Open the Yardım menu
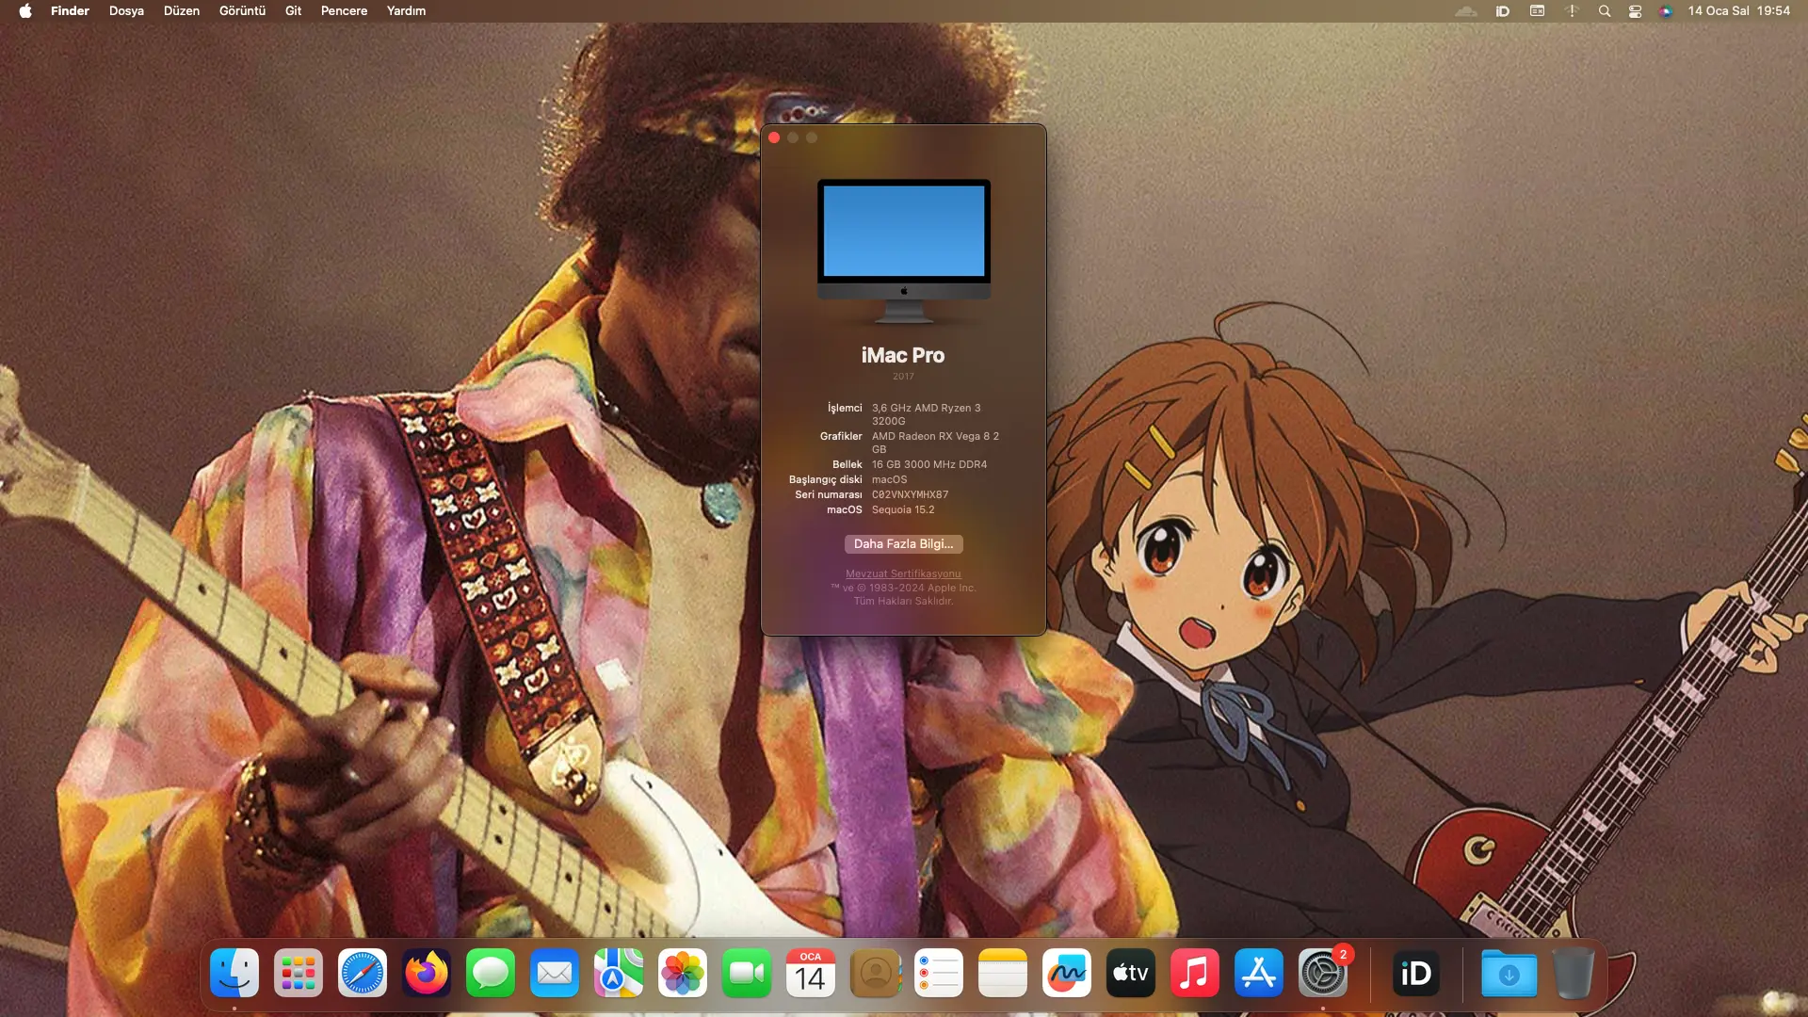Image resolution: width=1808 pixels, height=1017 pixels. coord(406,11)
